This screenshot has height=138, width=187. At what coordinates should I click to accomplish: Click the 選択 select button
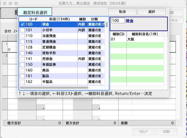pos(151,11)
